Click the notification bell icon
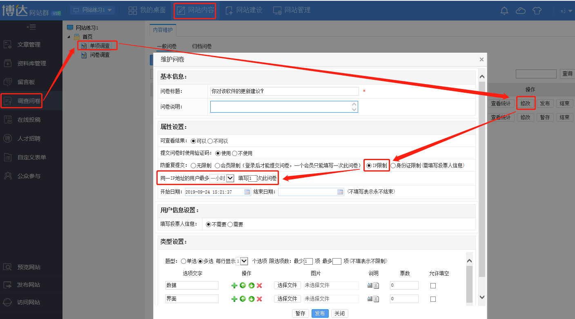The height and width of the screenshot is (319, 575). tap(504, 11)
